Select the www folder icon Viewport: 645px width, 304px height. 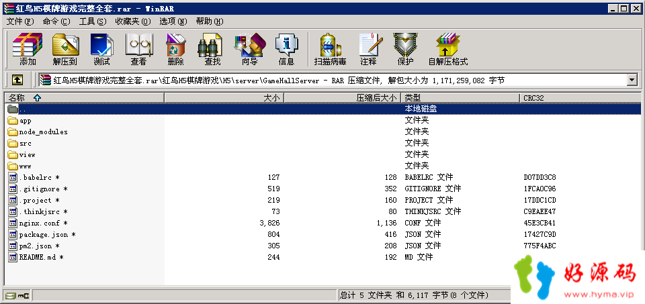coord(13,166)
